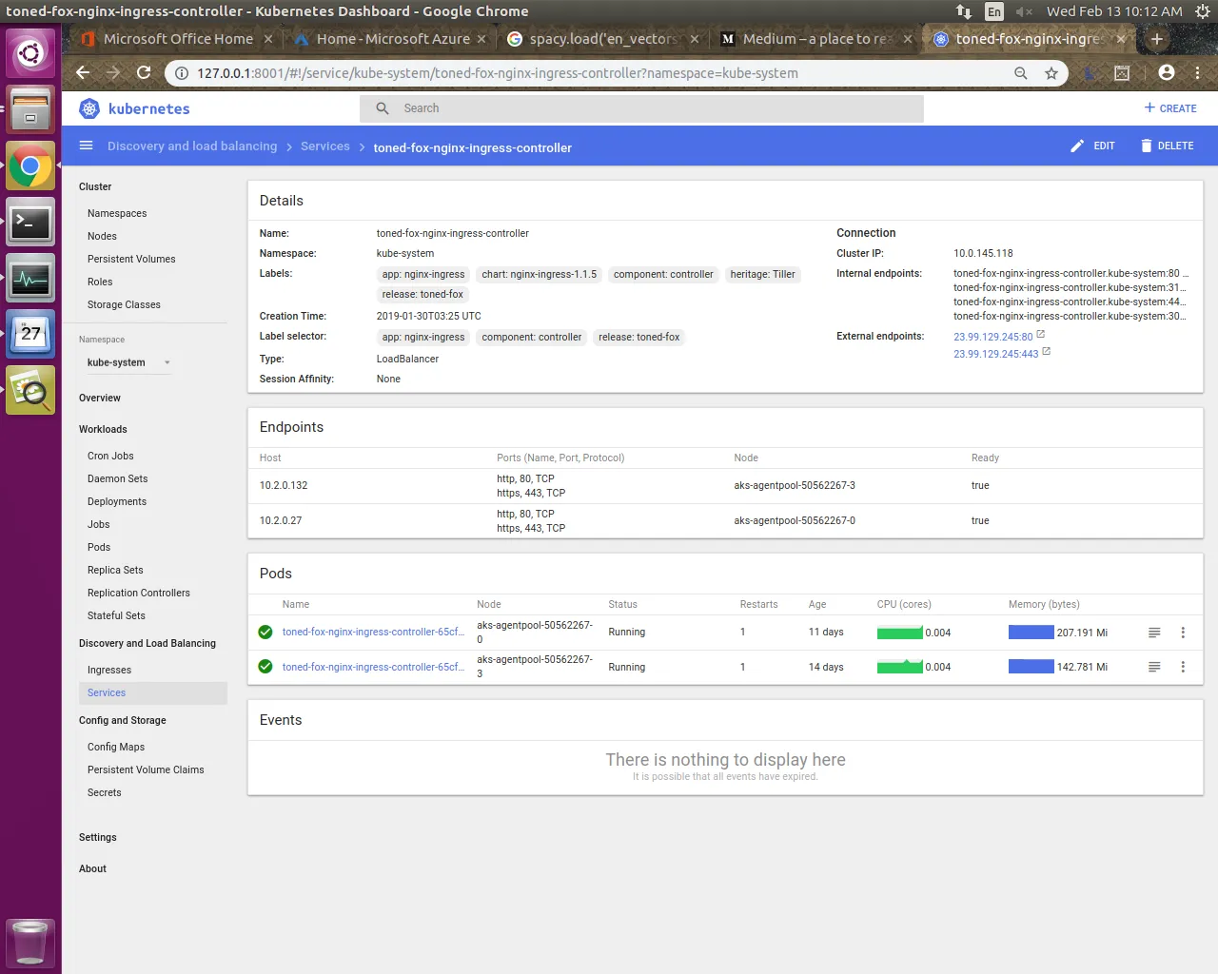Open logs icon for the 142.781 Mi pod
The width and height of the screenshot is (1218, 974).
pyautogui.click(x=1154, y=667)
